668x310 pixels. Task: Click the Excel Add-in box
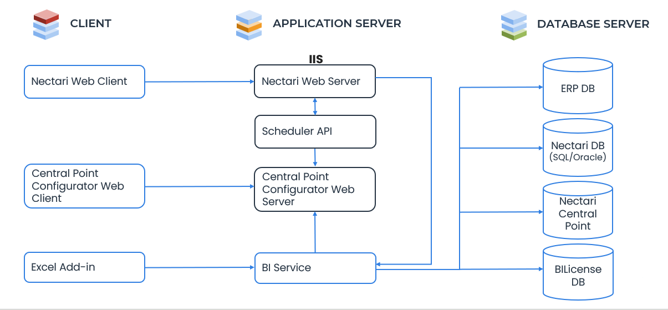click(84, 267)
